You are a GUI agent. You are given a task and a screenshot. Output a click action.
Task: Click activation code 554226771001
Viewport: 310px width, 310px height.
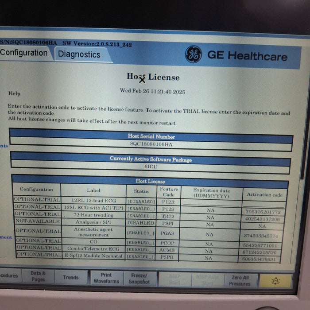click(x=260, y=245)
